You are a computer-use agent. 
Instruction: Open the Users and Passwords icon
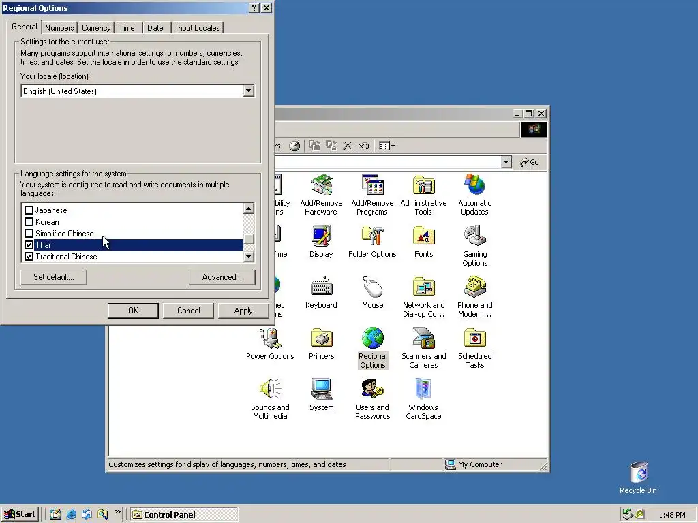[x=372, y=399]
